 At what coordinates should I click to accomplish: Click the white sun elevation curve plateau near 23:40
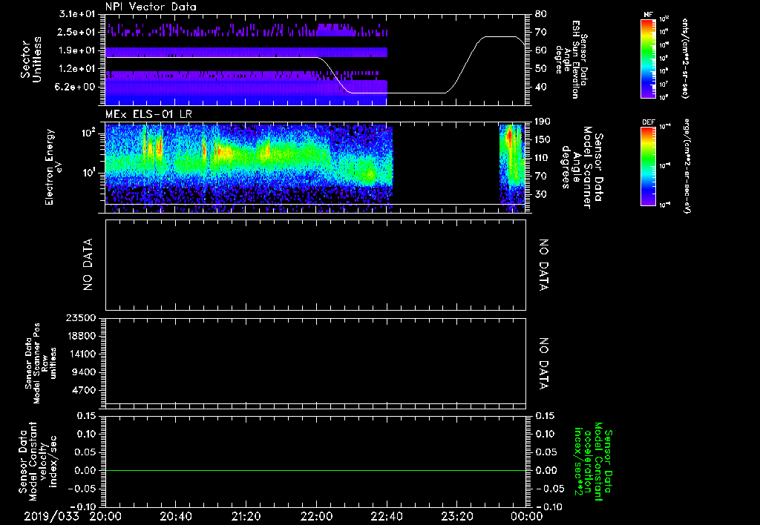pyautogui.click(x=499, y=37)
